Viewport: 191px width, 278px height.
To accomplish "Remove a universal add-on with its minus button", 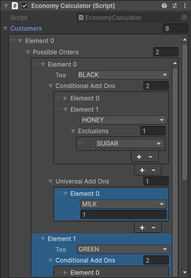I will [154, 228].
